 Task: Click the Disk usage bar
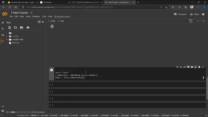click(20, 112)
